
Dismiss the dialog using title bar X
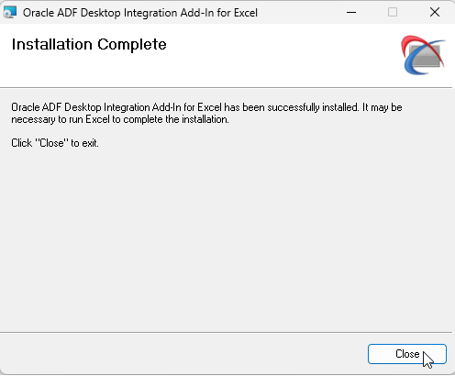[435, 13]
